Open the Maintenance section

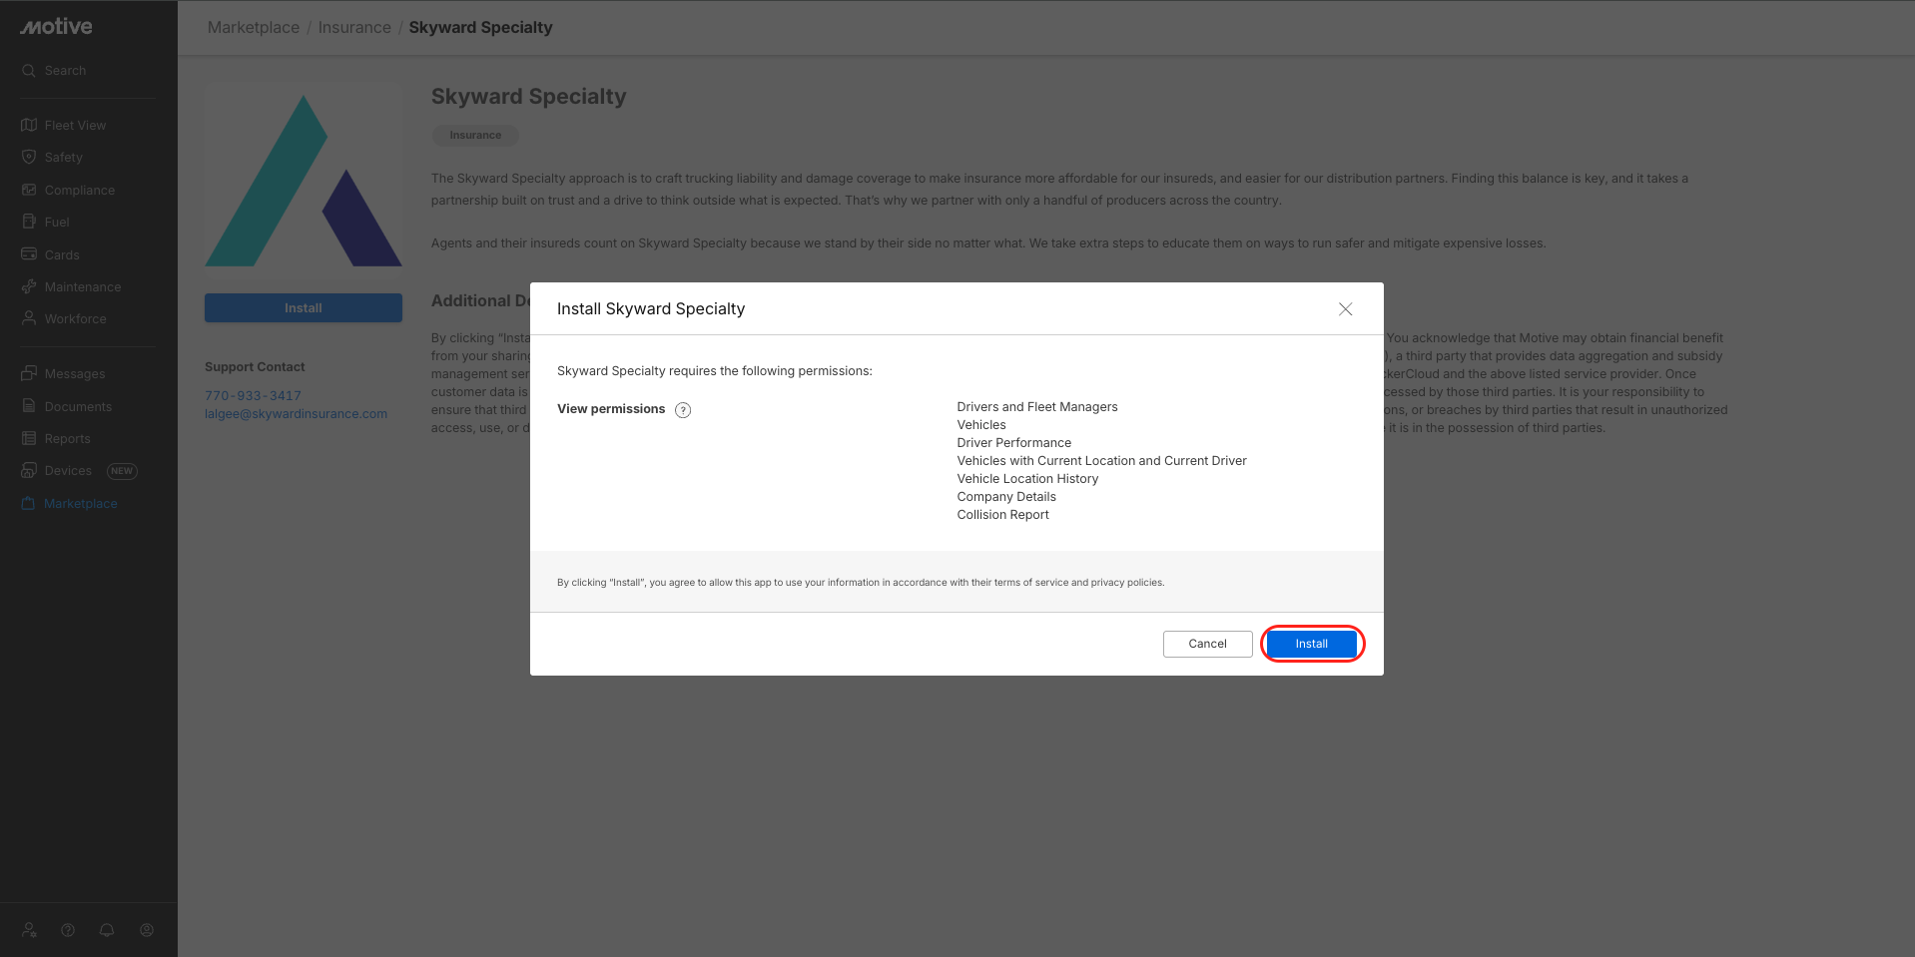click(82, 287)
